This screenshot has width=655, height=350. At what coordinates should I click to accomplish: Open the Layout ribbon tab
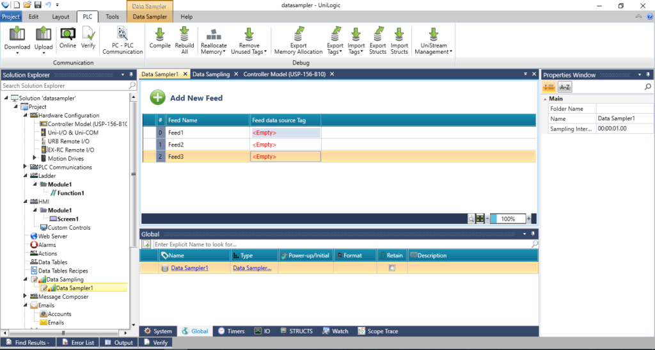coord(61,17)
